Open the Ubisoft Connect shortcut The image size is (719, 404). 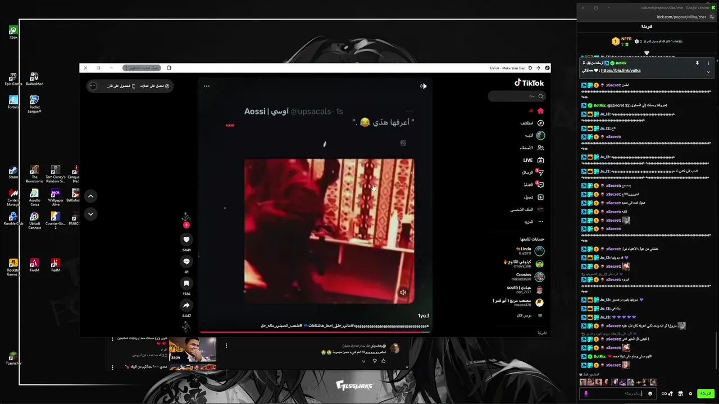click(34, 221)
